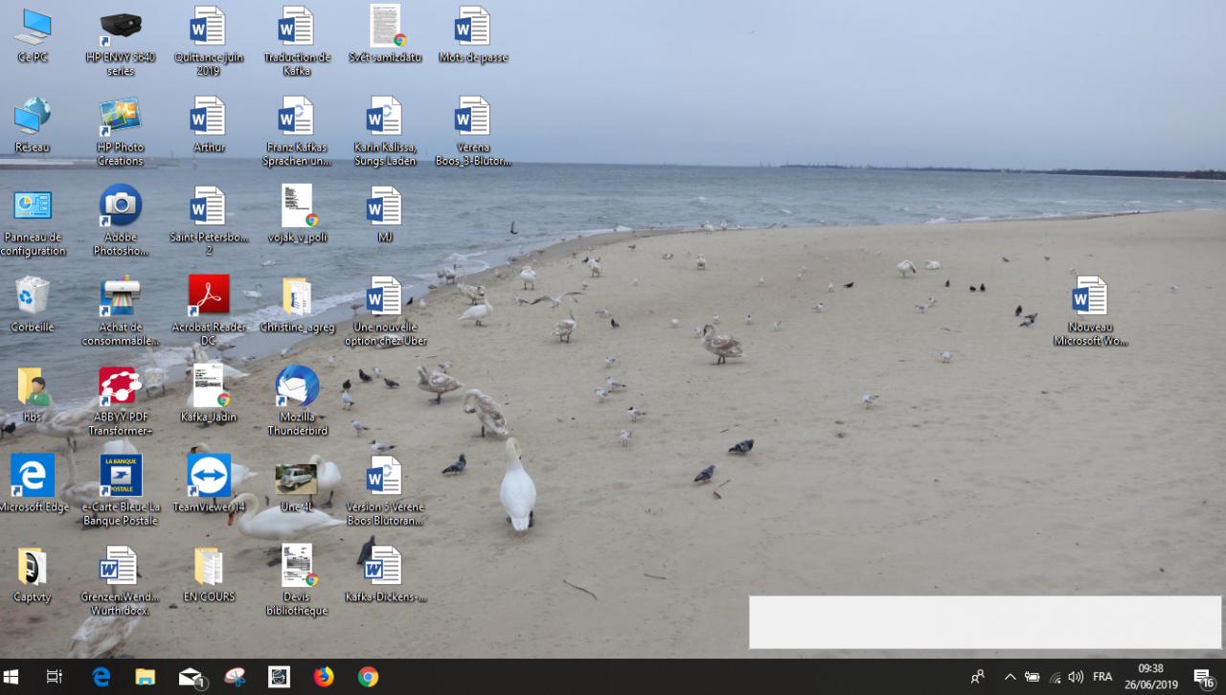
Task: Select the Microsoft Edge desktop shortcut
Action: pyautogui.click(x=33, y=485)
